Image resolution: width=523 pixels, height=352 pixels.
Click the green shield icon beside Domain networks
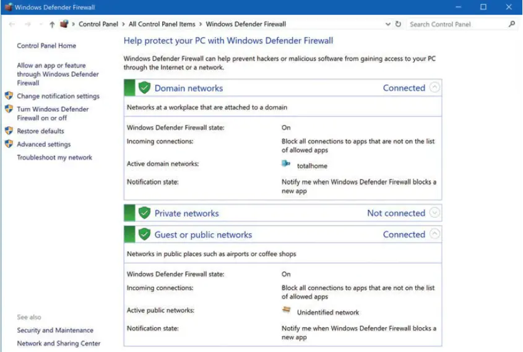point(144,88)
